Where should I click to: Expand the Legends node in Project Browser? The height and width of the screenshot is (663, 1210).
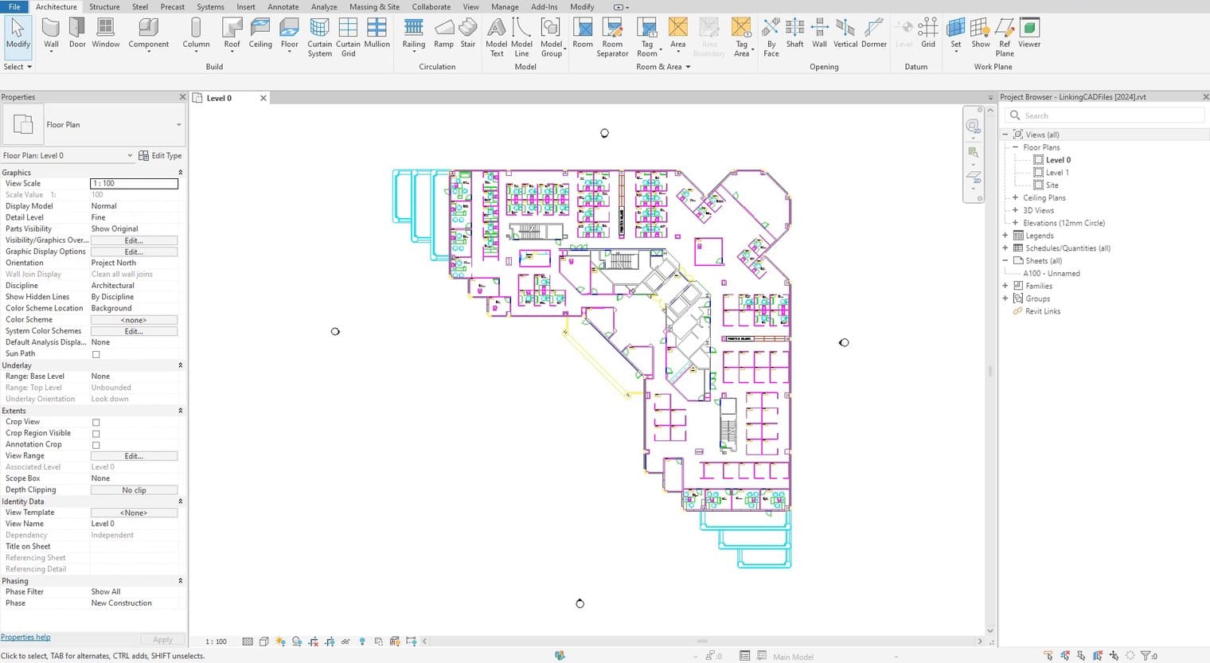(x=1005, y=236)
